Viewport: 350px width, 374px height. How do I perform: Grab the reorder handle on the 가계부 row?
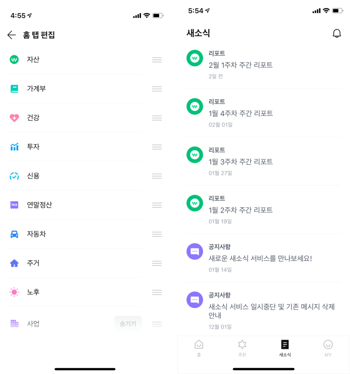157,89
